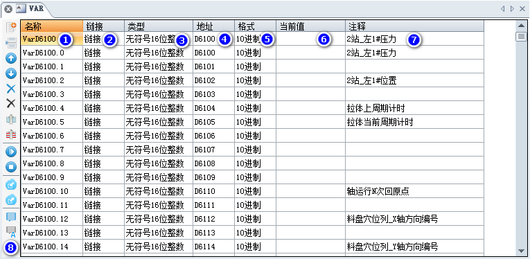This screenshot has height=259, width=530.
Task: Click the tab scroll left arrow at top right
Action: click(x=502, y=9)
